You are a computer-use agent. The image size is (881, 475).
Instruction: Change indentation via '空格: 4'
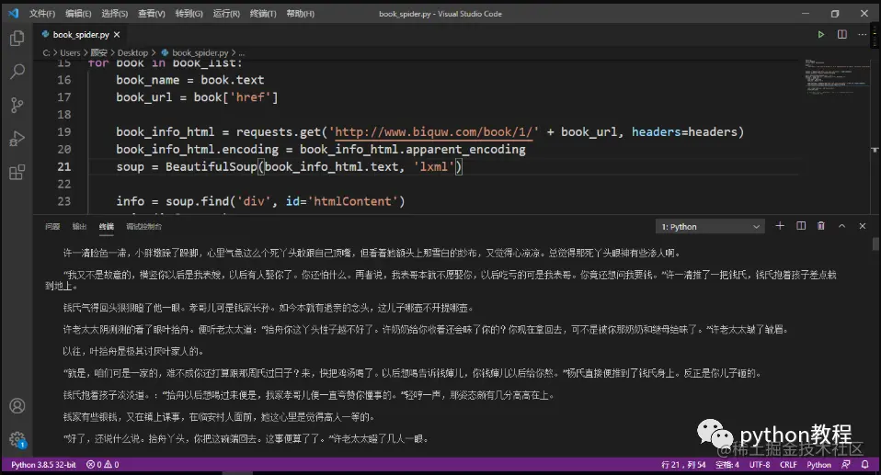727,464
